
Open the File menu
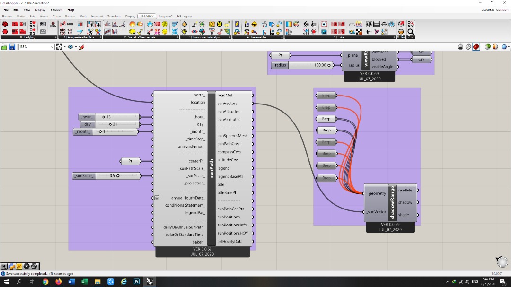click(x=6, y=10)
